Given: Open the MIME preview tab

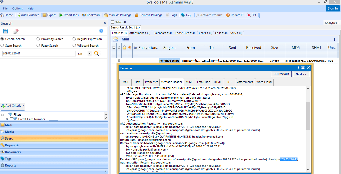Looking at the screenshot, I should (x=189, y=82).
